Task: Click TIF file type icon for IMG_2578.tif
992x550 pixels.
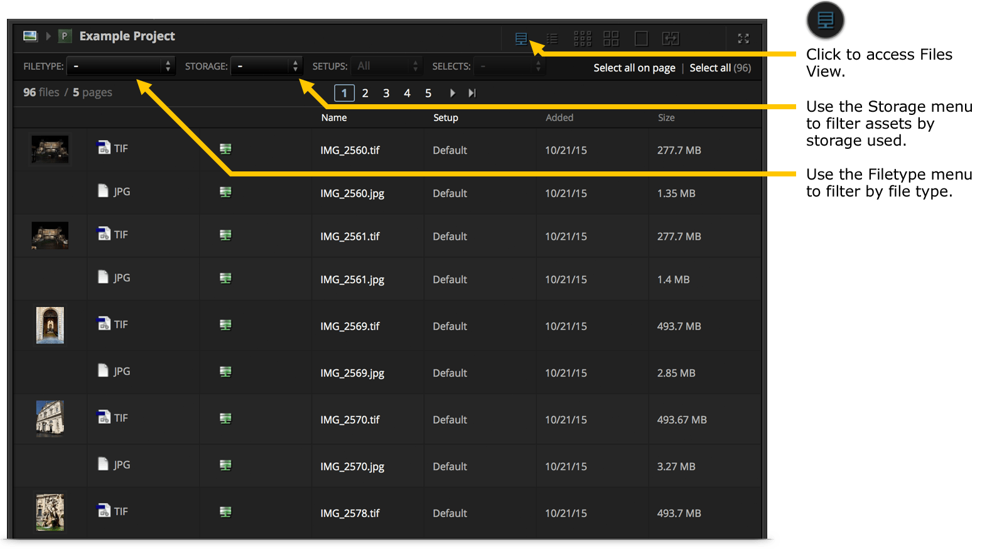Action: tap(104, 510)
